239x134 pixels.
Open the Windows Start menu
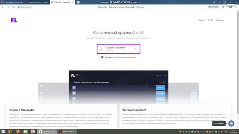point(3,131)
